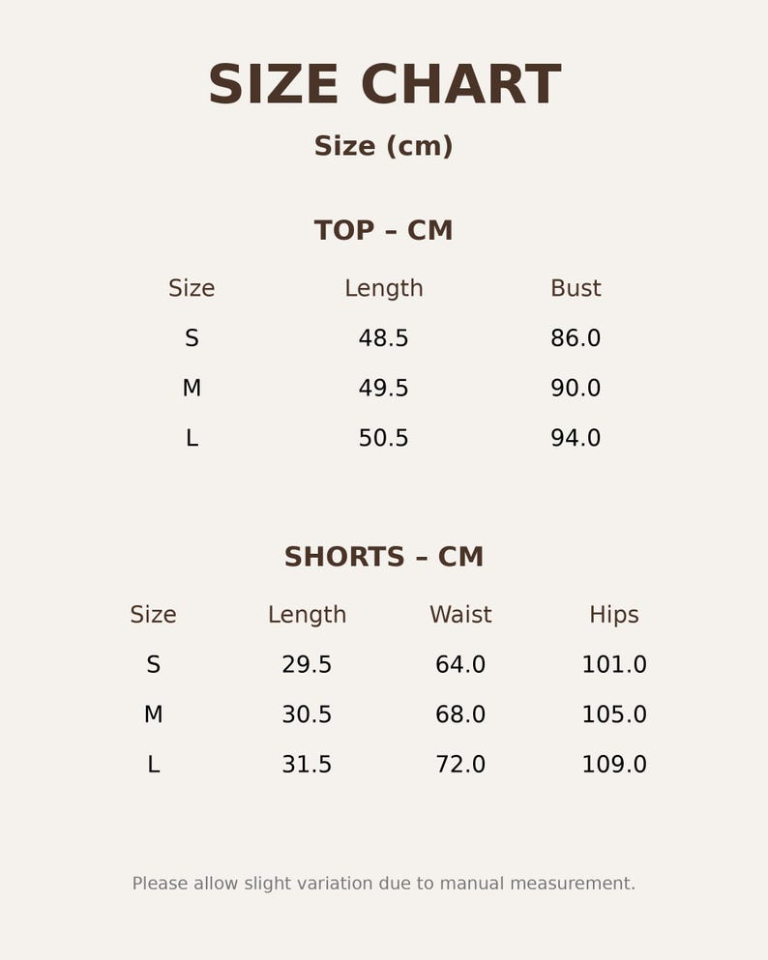Select the Waist column header

[x=460, y=614]
